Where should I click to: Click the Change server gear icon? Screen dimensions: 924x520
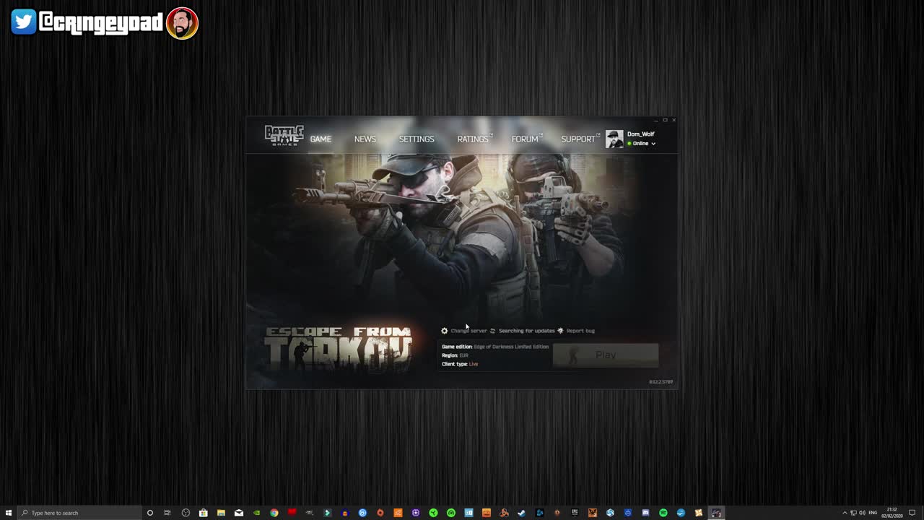(x=444, y=331)
